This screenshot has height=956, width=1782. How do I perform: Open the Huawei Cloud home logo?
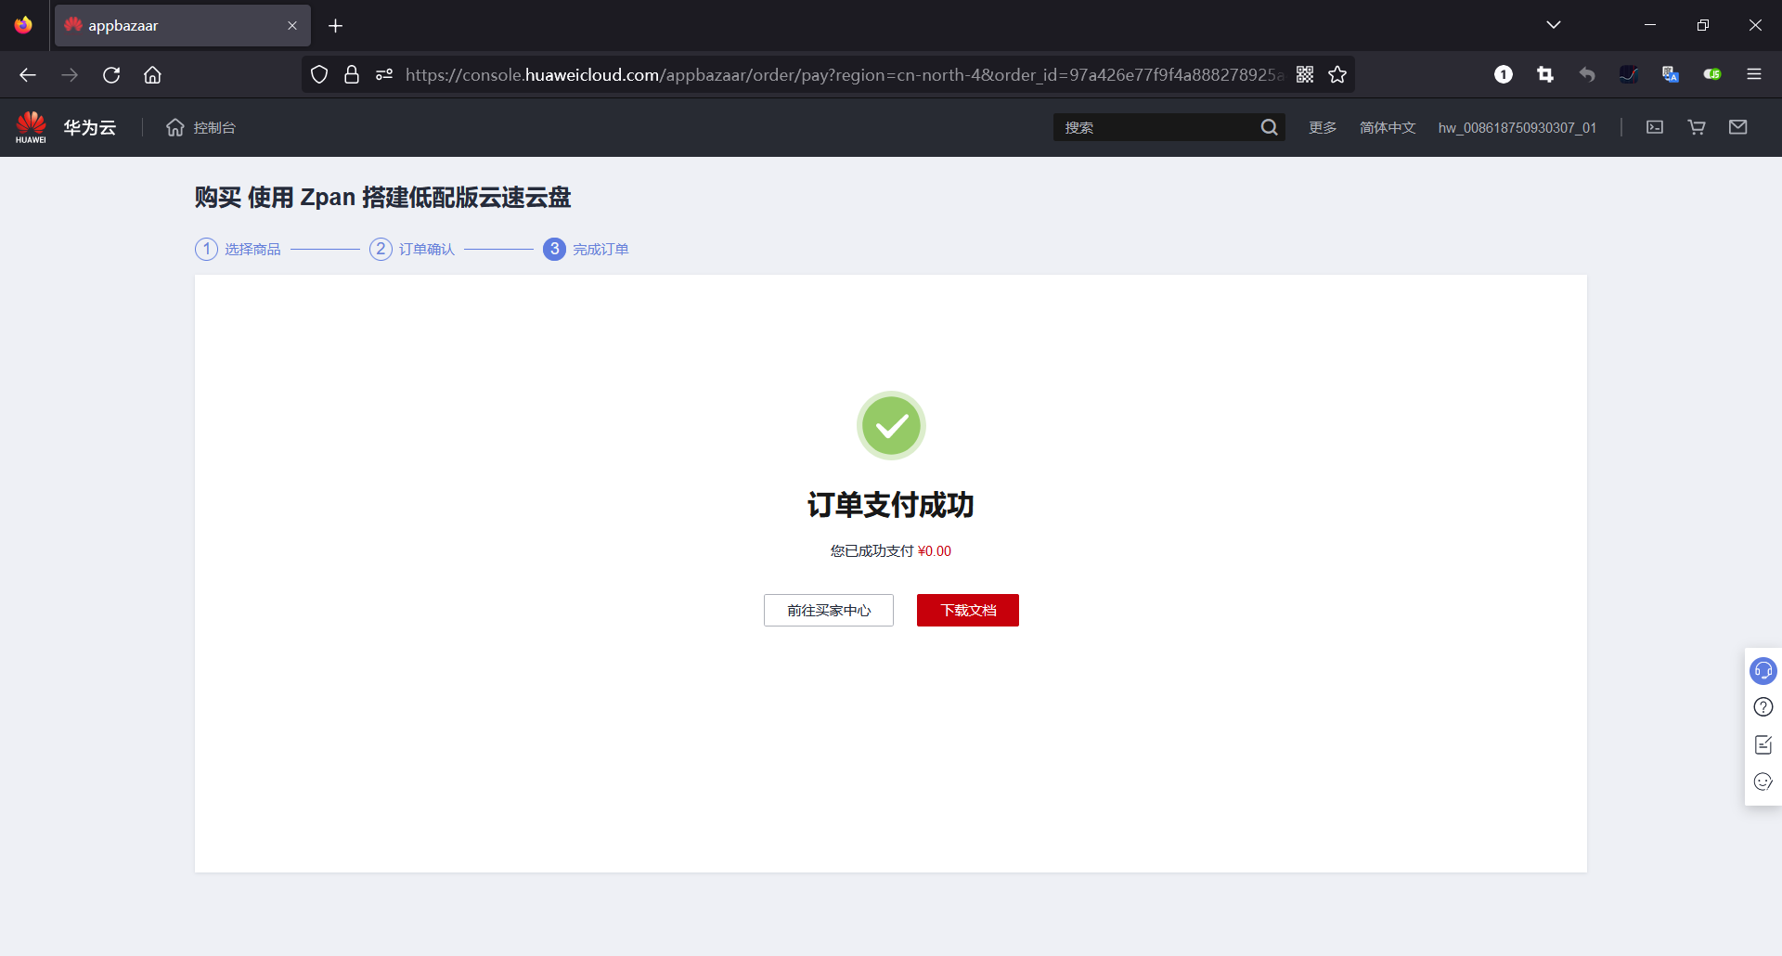coord(65,127)
